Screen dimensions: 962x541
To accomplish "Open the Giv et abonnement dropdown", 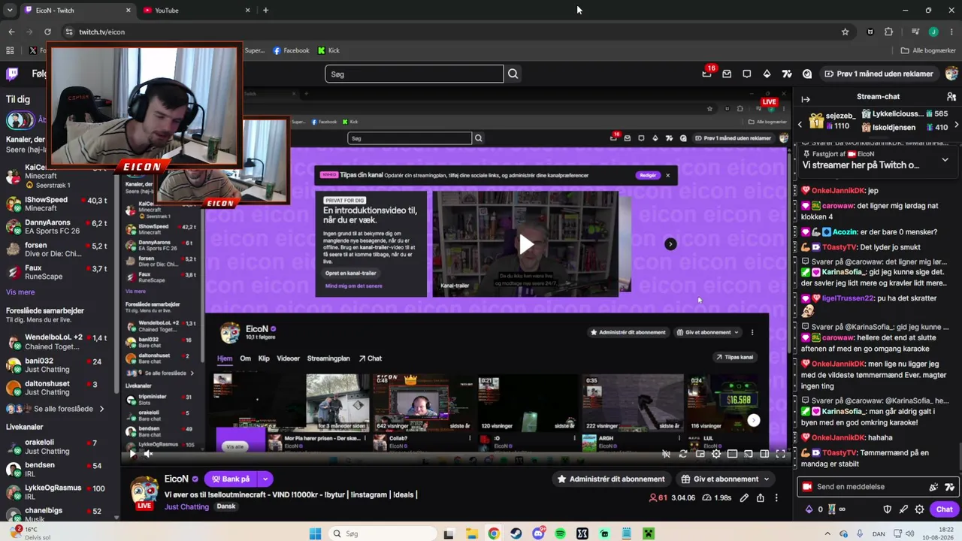I will (x=725, y=479).
